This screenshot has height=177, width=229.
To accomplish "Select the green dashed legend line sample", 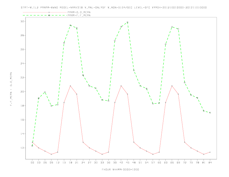I will pos(45,15).
